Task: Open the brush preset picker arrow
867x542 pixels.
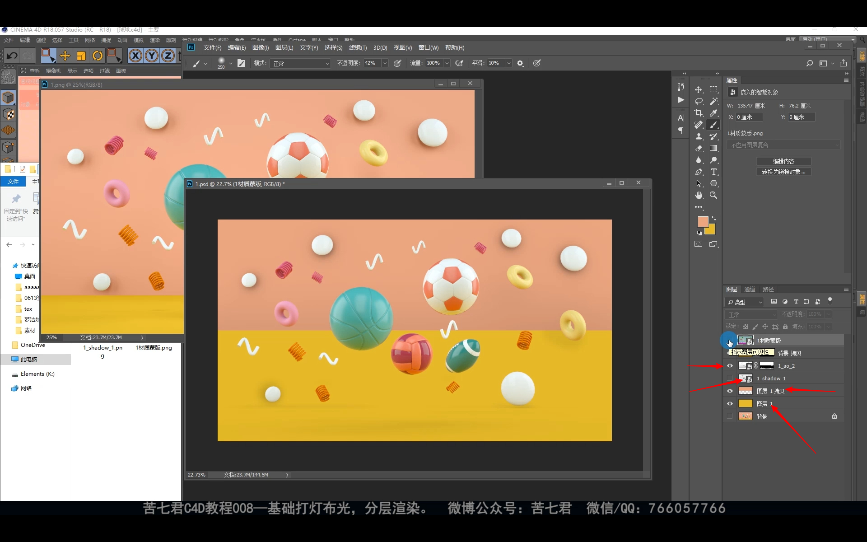Action: (231, 63)
